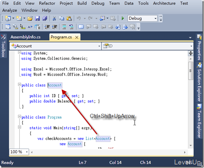This screenshot has height=168, width=204.
Task: Click the Increase Line Indent icon
Action: 54,27
